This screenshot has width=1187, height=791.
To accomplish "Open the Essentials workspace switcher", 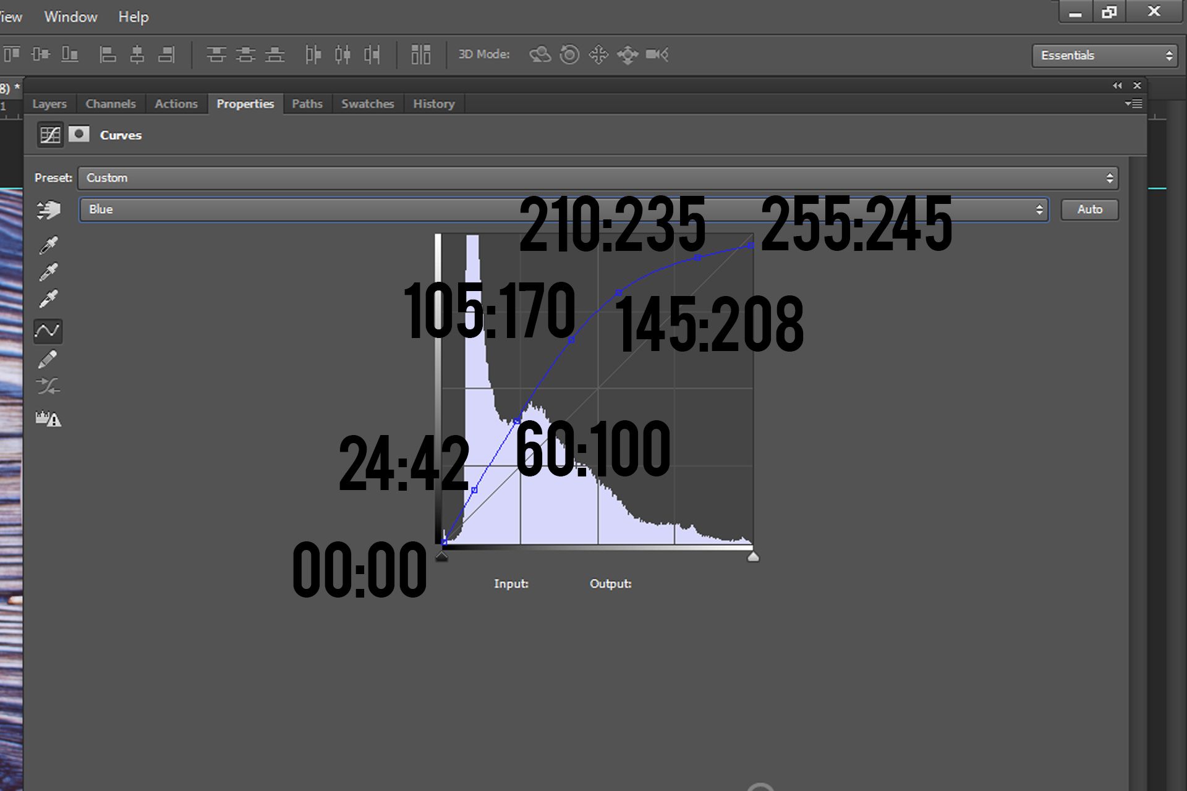I will 1105,54.
